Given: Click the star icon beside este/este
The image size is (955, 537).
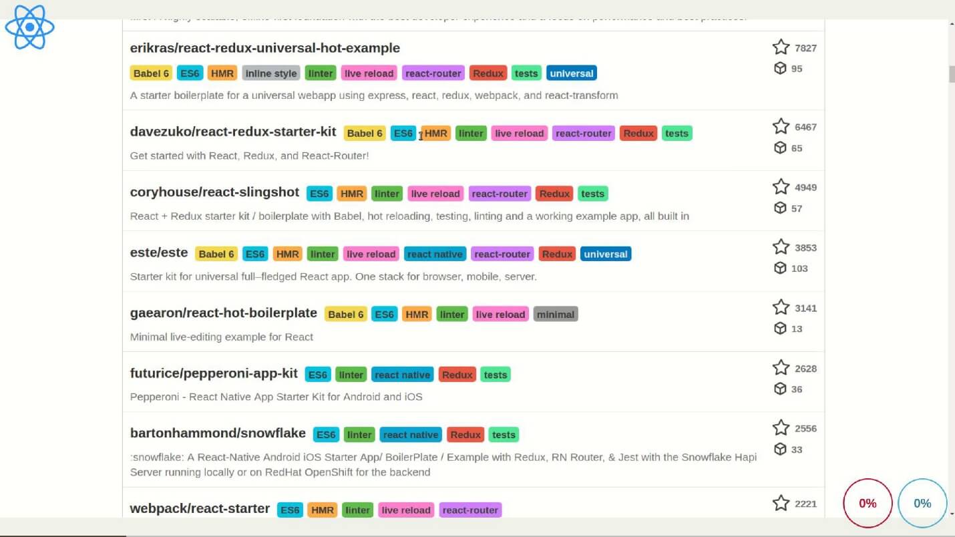Looking at the screenshot, I should [x=781, y=246].
